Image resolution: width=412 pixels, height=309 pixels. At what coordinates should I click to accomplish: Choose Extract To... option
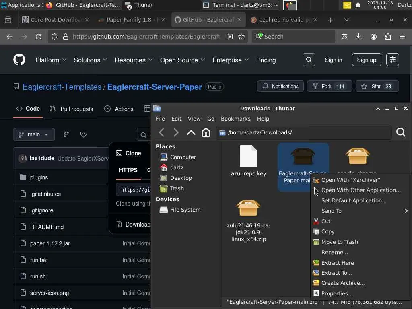pyautogui.click(x=360, y=273)
